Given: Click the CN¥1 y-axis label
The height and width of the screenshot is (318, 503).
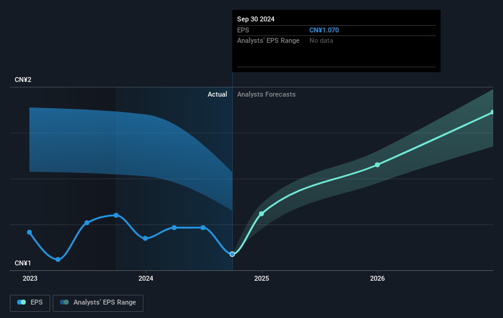Looking at the screenshot, I should point(23,263).
